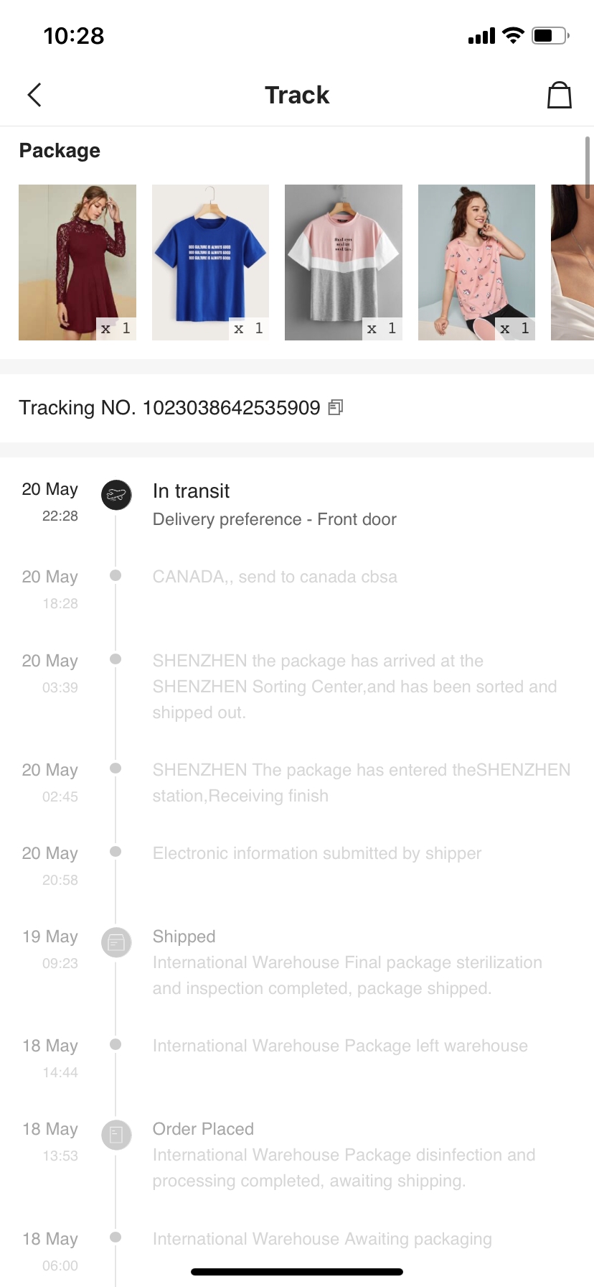Tap the home indicator bar at bottom
594x1287 pixels.
pyautogui.click(x=297, y=1272)
